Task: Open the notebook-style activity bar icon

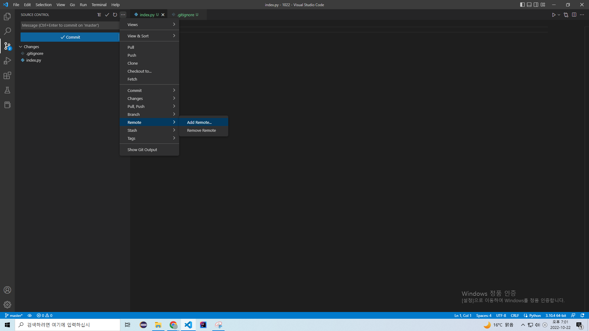Action: coord(7,105)
